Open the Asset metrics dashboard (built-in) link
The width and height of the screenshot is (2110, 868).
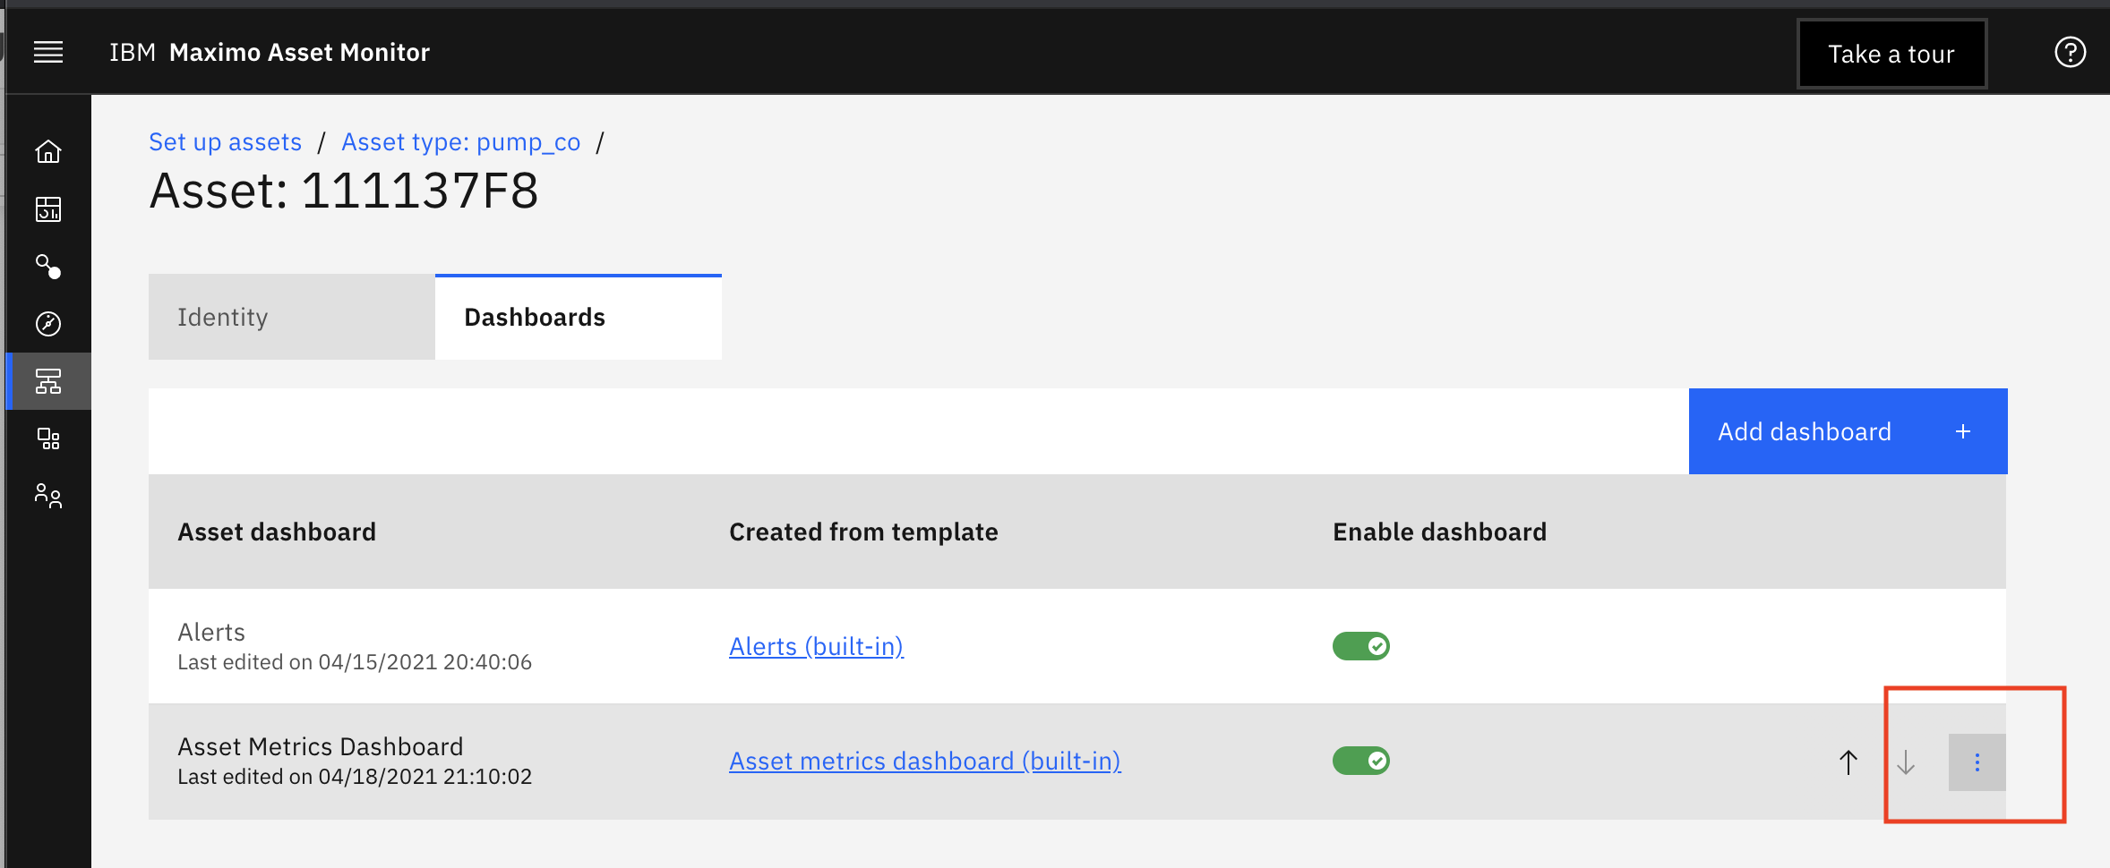click(x=925, y=761)
